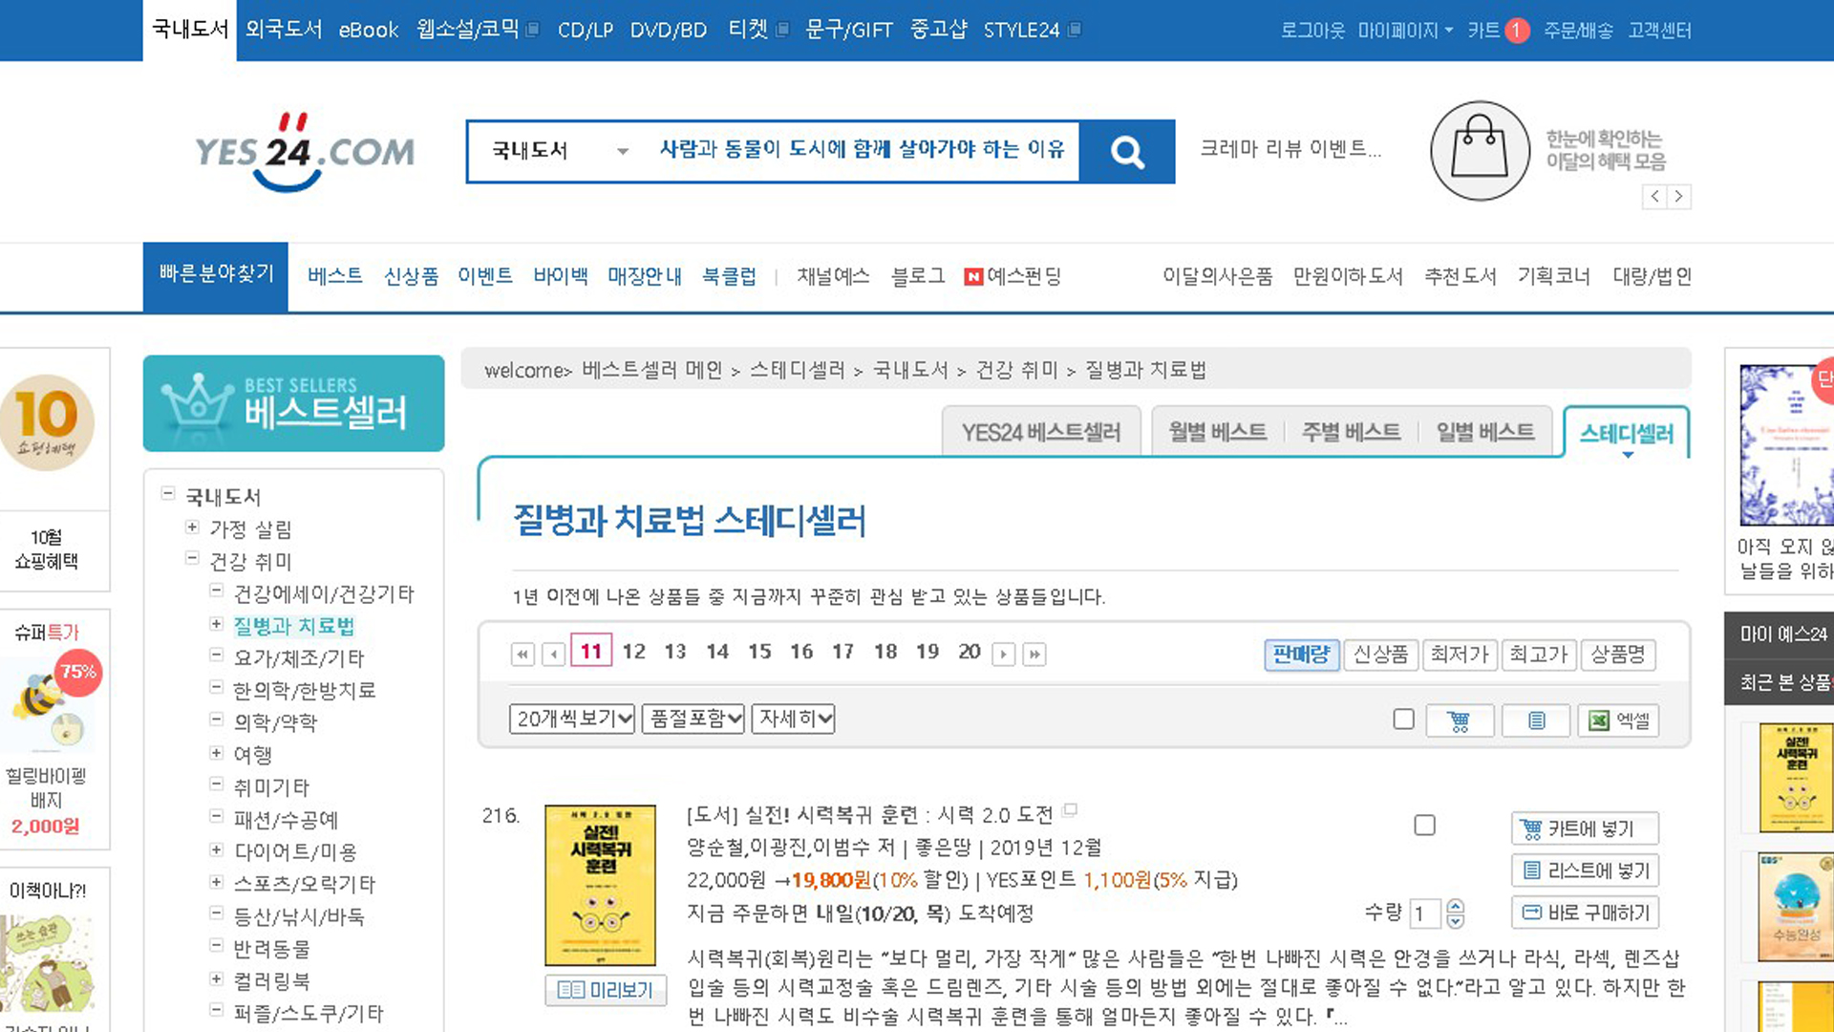Viewport: 1834px width, 1032px height.
Task: Check the select-all checkbox in toolbar
Action: click(1403, 719)
